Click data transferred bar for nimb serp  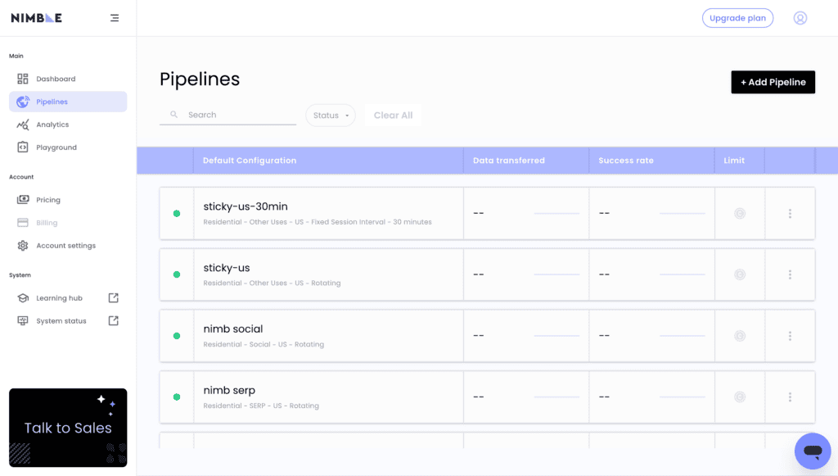556,397
